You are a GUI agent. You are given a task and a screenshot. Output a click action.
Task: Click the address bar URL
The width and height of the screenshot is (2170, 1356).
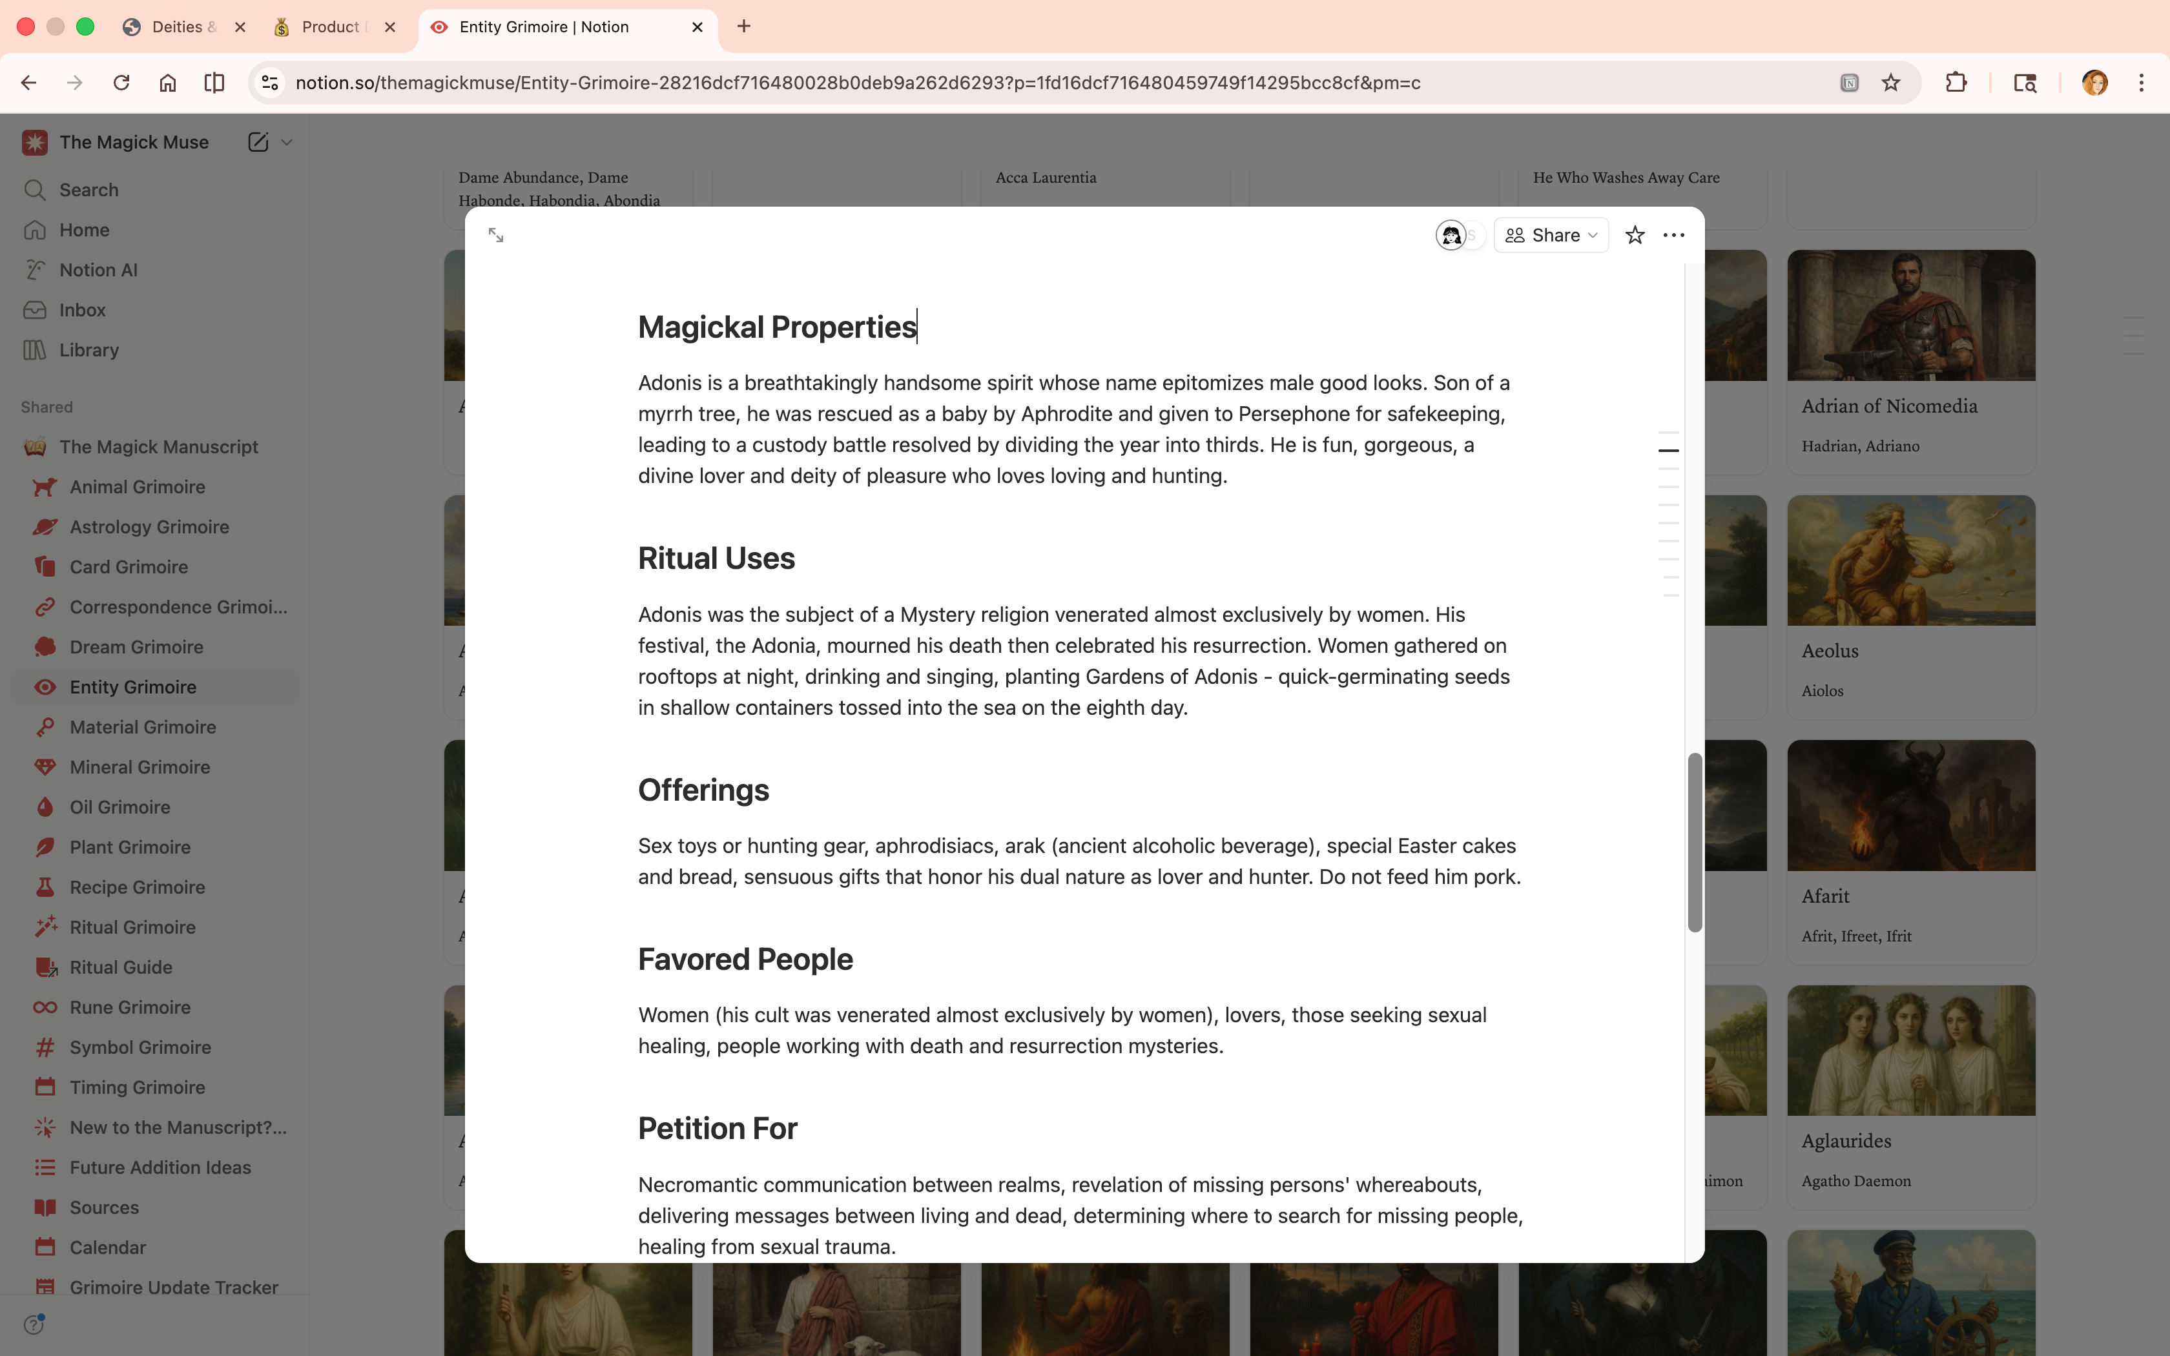tap(858, 83)
